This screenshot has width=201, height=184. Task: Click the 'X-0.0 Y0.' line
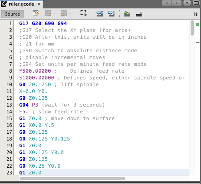coord(33,91)
